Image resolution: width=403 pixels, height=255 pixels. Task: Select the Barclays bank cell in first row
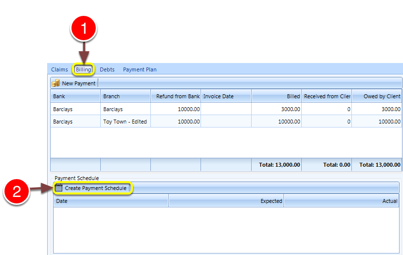pyautogui.click(x=75, y=109)
